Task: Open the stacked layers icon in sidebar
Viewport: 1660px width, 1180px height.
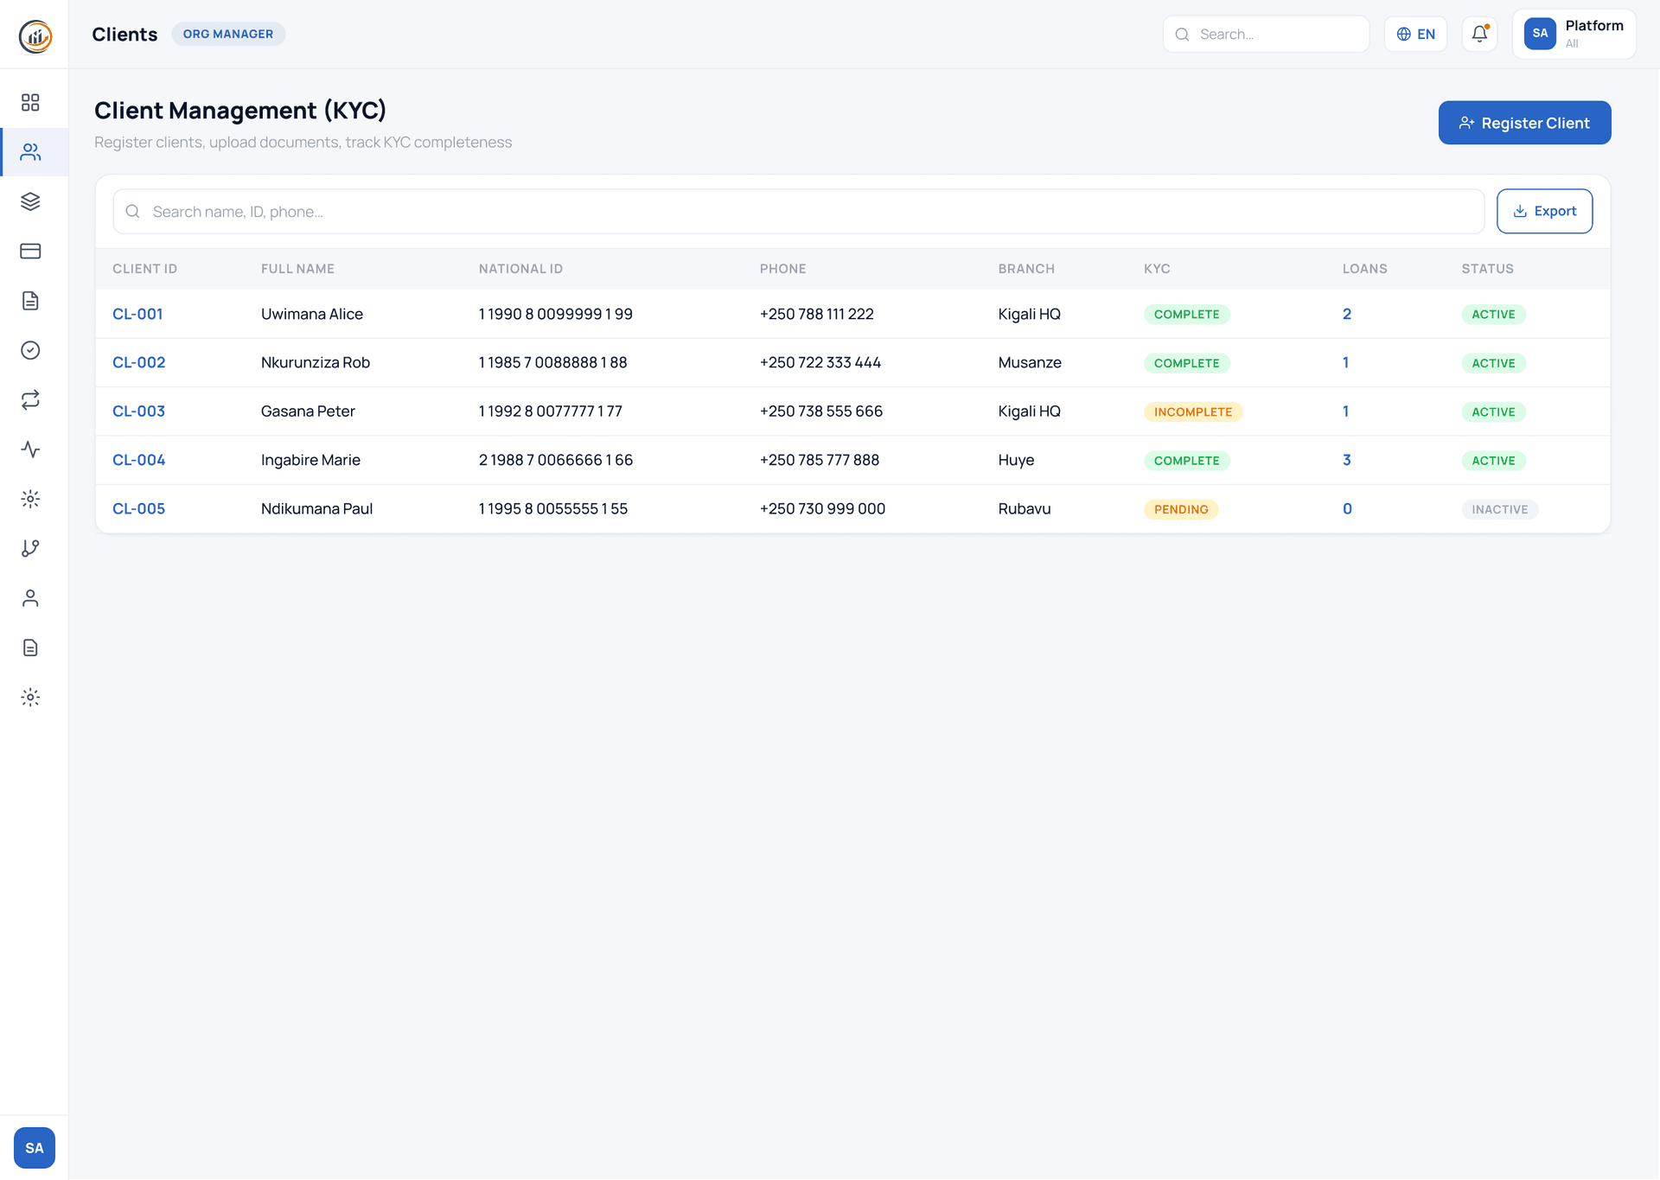Action: coord(31,201)
